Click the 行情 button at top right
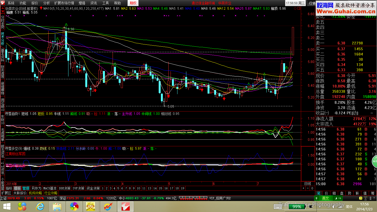 click(x=312, y=3)
